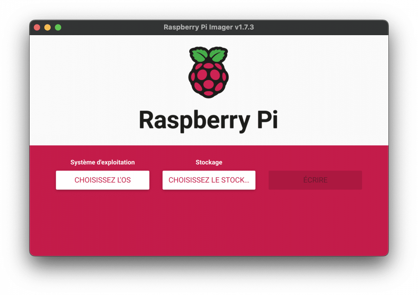
Task: Maximize the Imager window with green button
Action: (x=58, y=27)
